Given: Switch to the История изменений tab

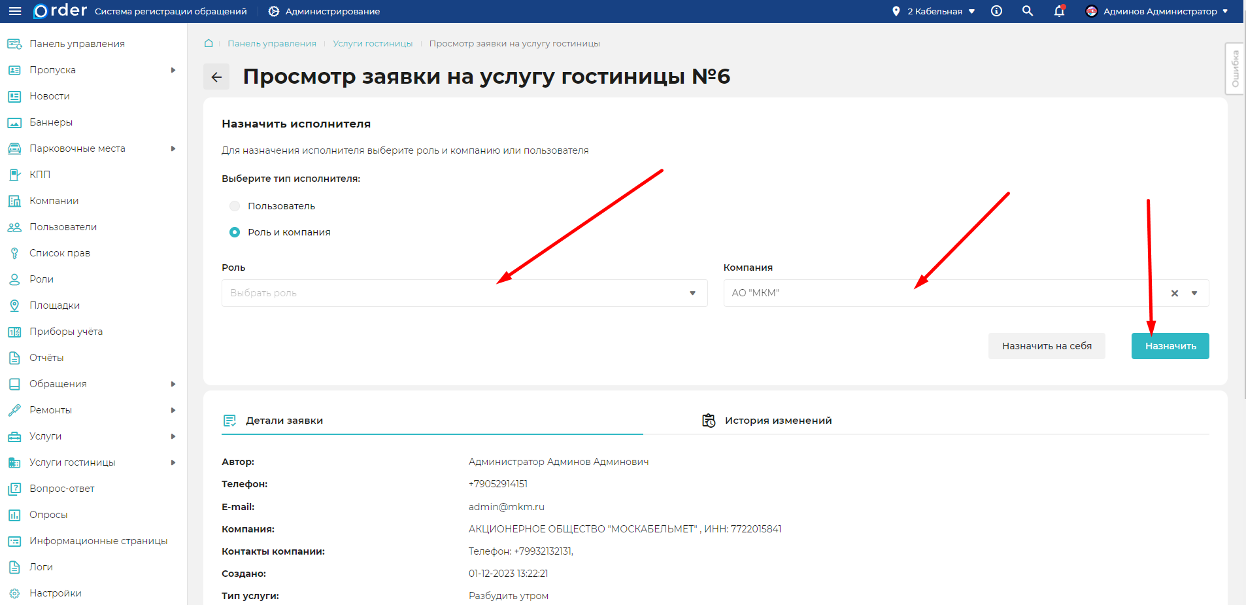Looking at the screenshot, I should pos(777,421).
